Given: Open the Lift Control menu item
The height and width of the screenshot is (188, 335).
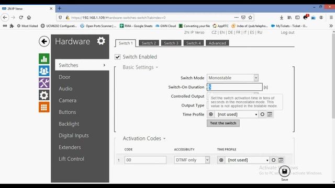Looking at the screenshot, I should 71,159.
